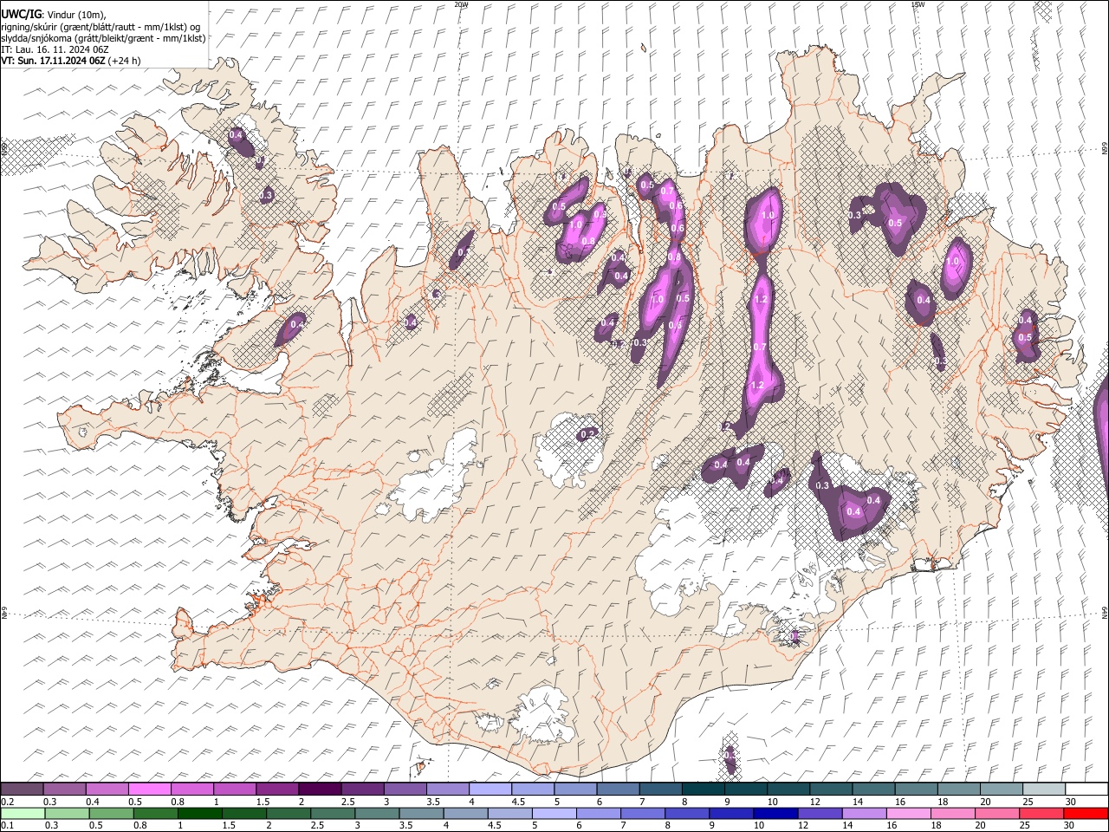The image size is (1109, 832).
Task: Click the '1.5' number under the bottom legend row
Action: tap(230, 826)
